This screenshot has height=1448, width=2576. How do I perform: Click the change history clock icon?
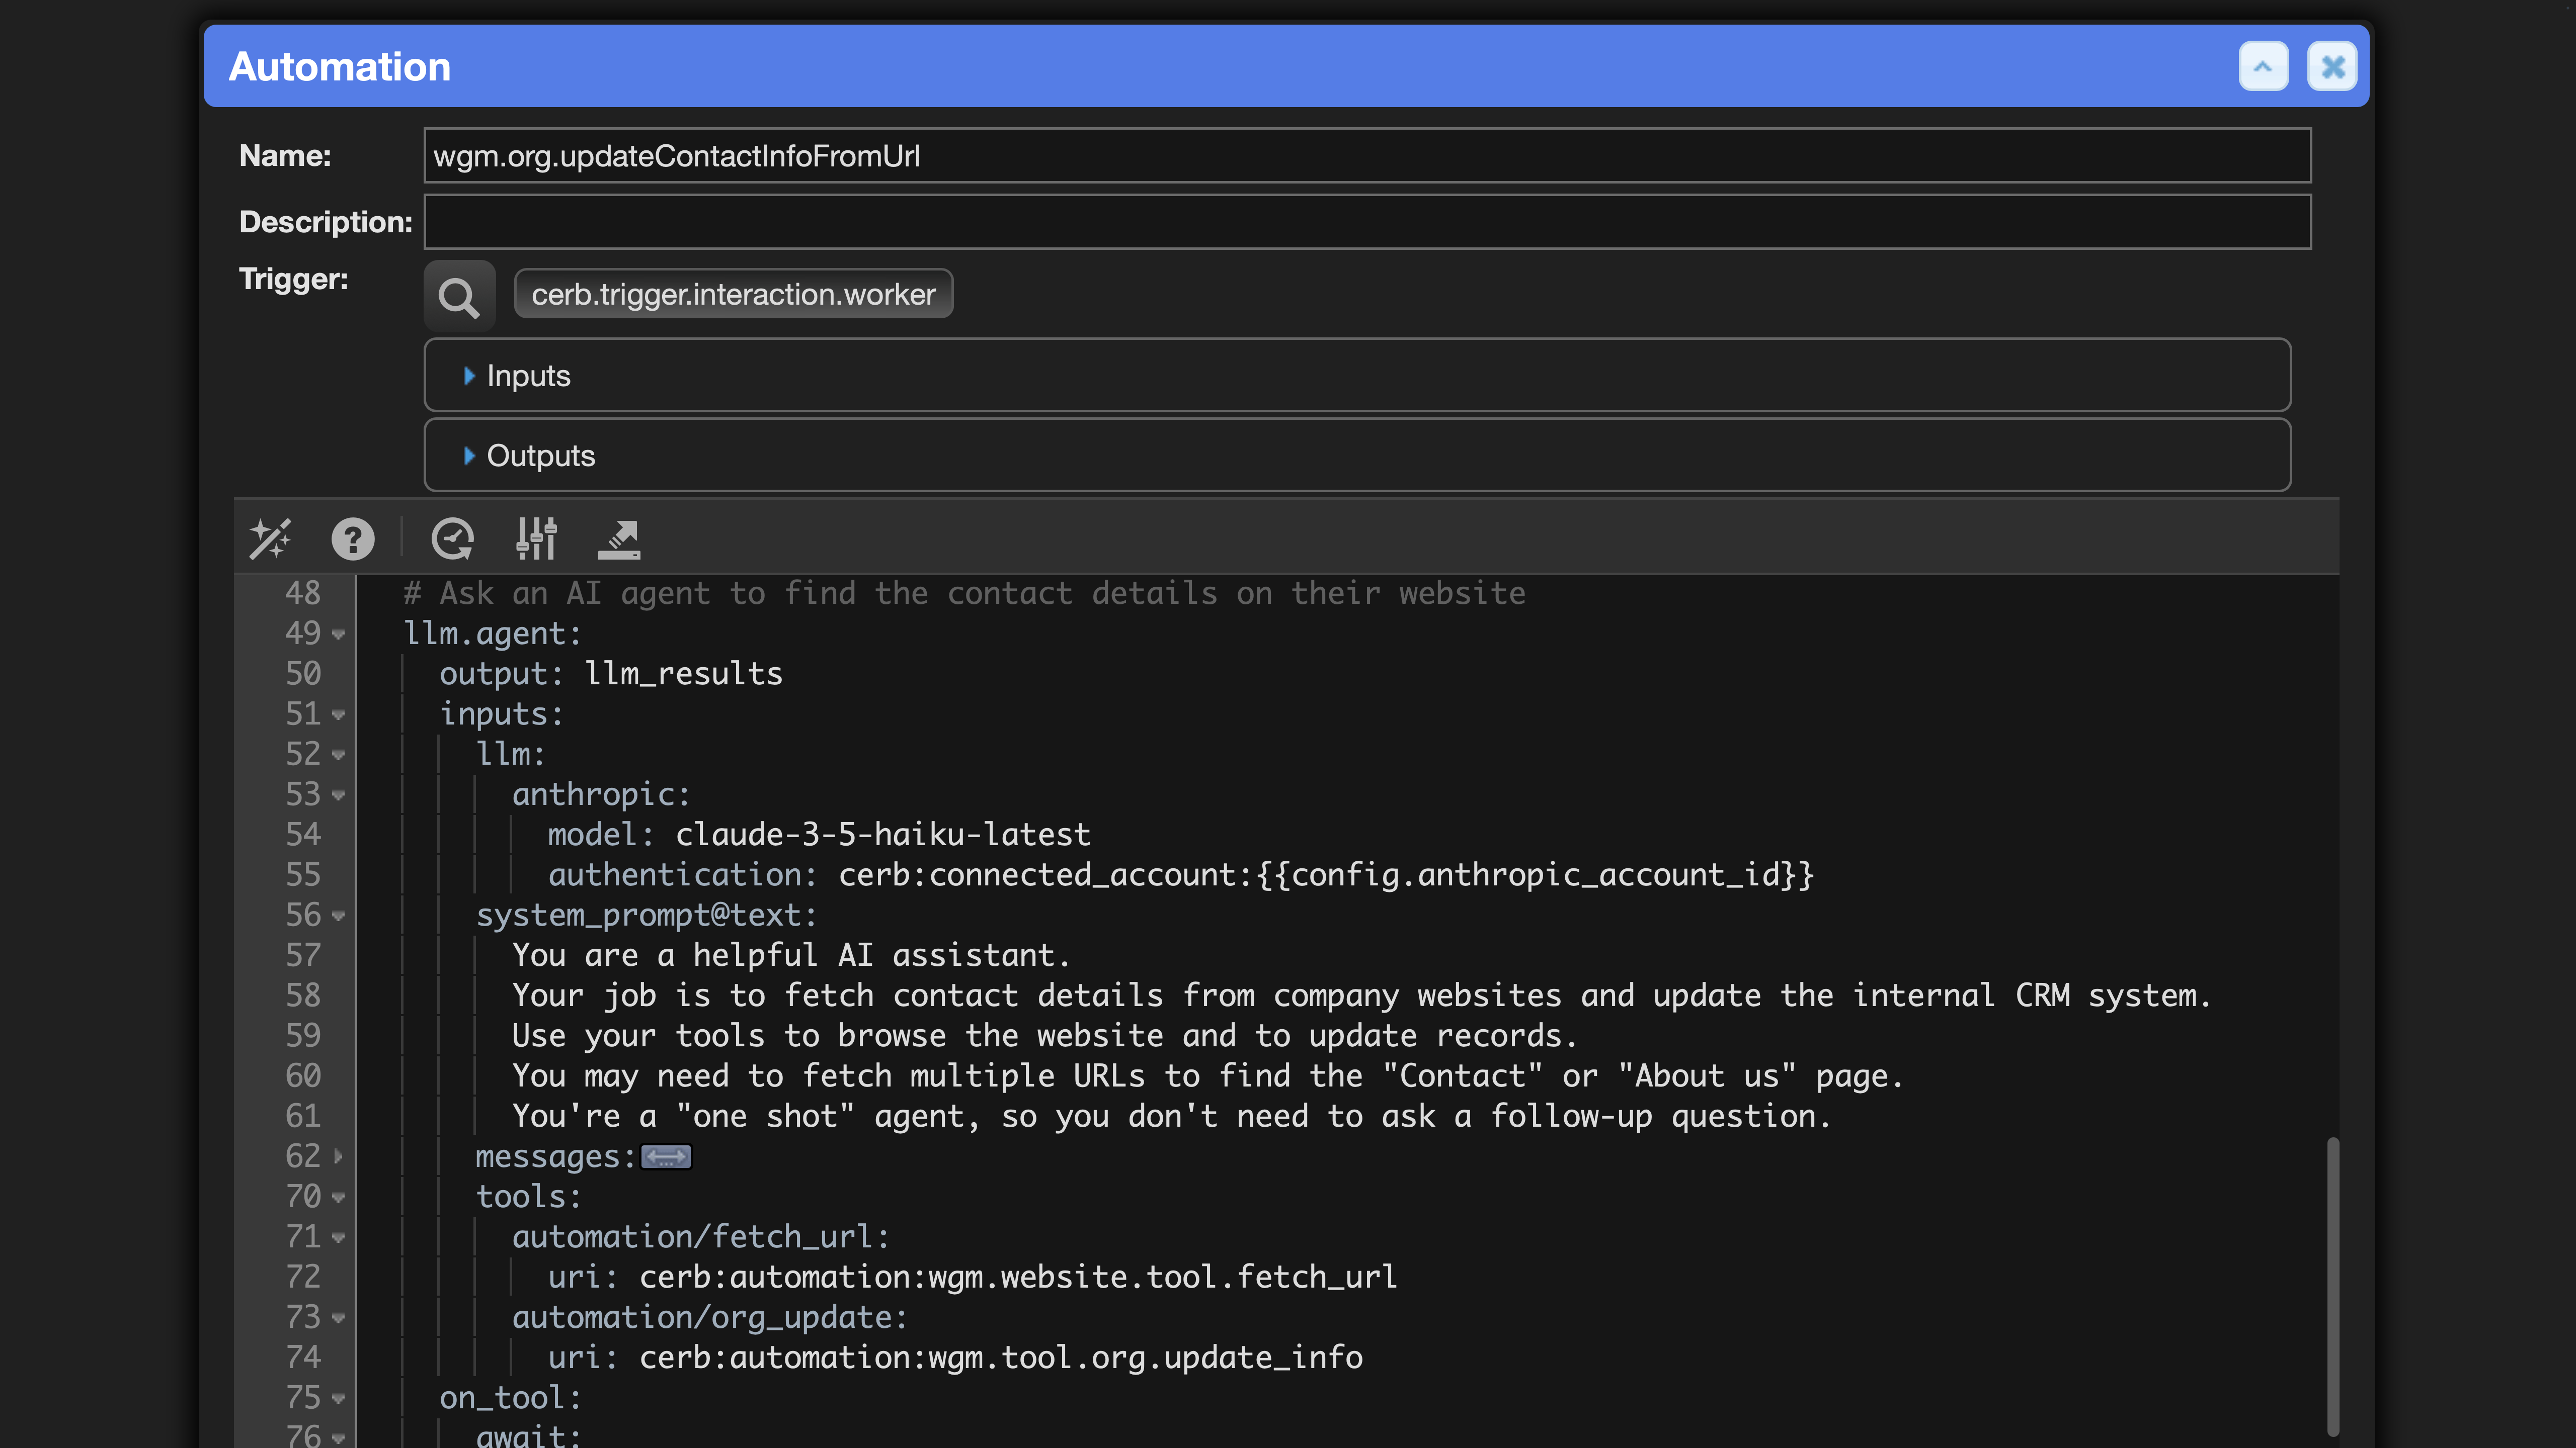tap(452, 538)
